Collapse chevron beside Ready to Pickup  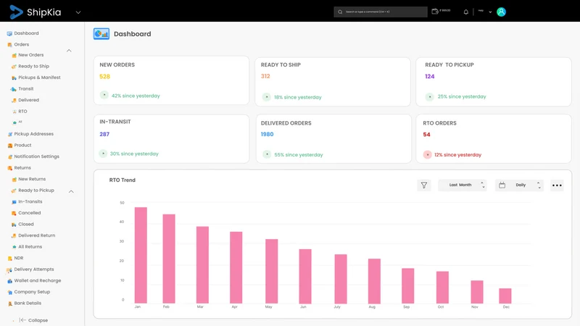point(71,191)
